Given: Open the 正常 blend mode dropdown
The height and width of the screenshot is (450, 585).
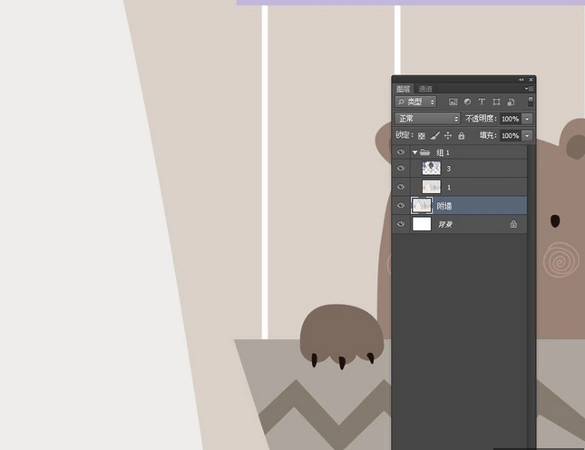Looking at the screenshot, I should click(x=428, y=119).
